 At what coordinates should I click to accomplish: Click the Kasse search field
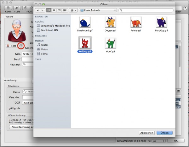(28, 92)
